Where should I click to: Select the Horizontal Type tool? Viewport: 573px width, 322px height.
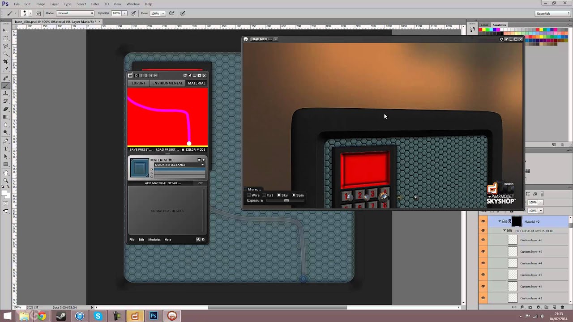5,149
